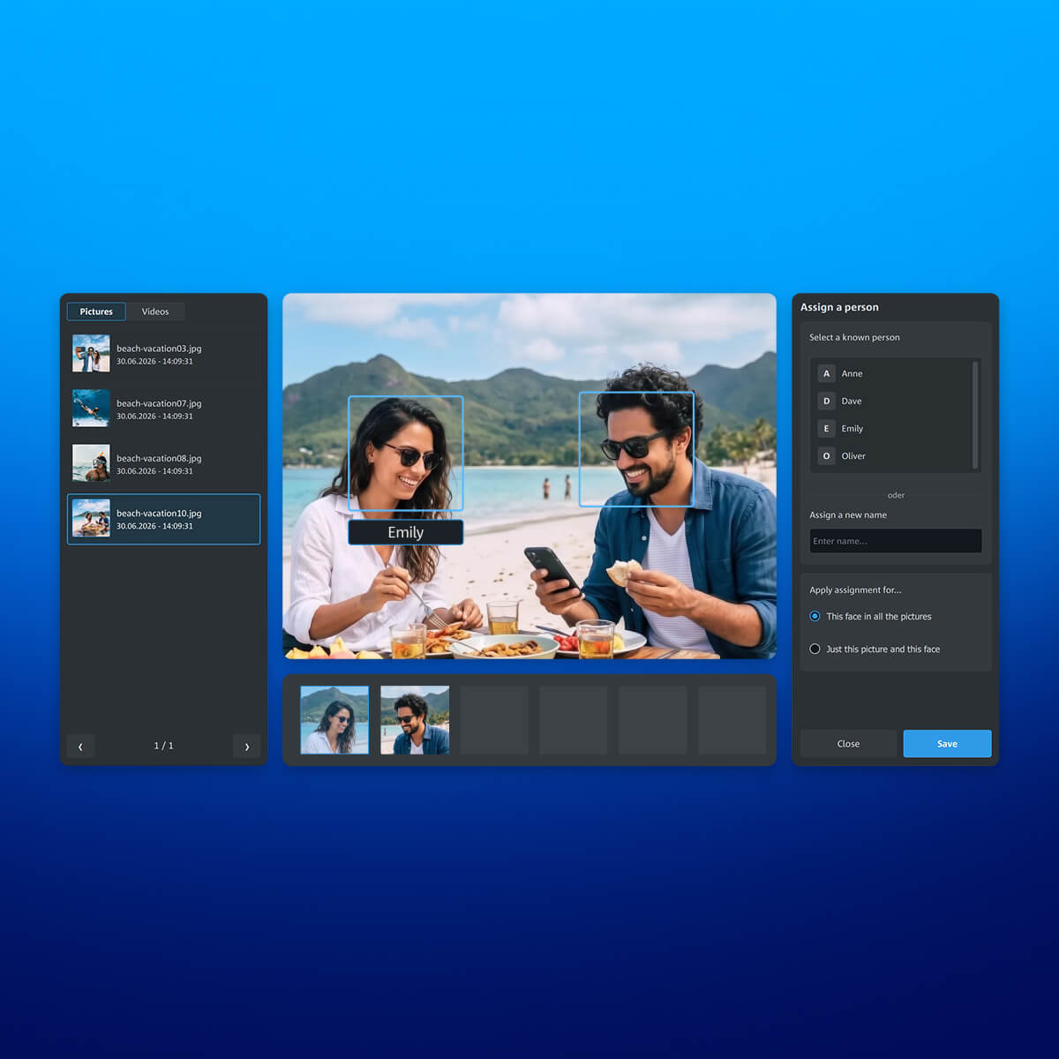
Task: Choose Emily from known persons list
Action: point(891,428)
